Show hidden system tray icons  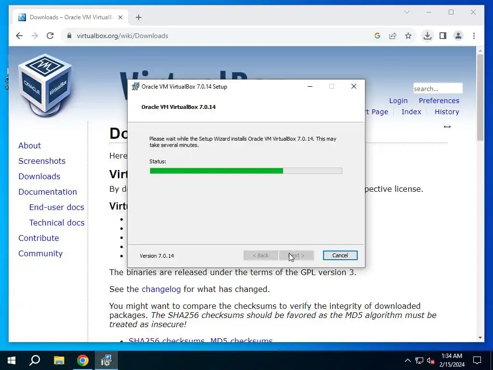407,360
